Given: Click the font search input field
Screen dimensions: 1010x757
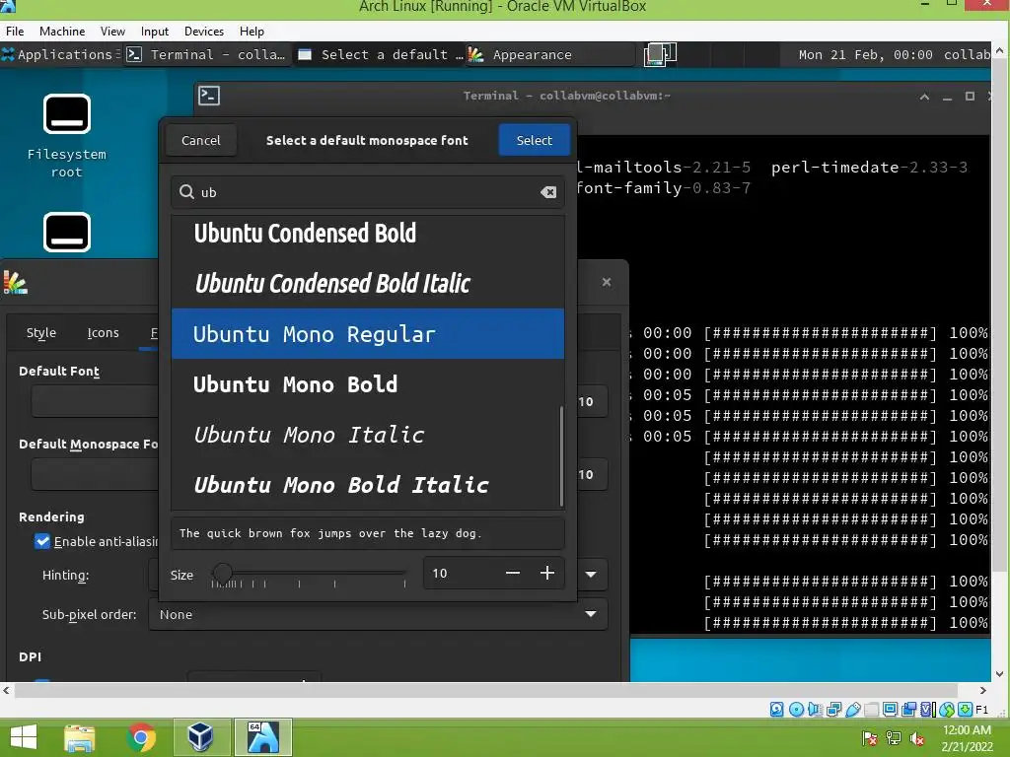Looking at the screenshot, I should (x=367, y=192).
